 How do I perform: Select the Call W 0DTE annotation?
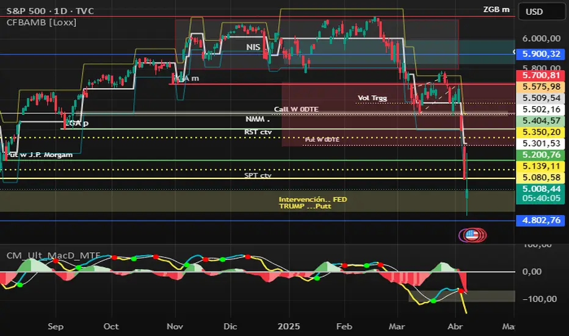pyautogui.click(x=296, y=109)
